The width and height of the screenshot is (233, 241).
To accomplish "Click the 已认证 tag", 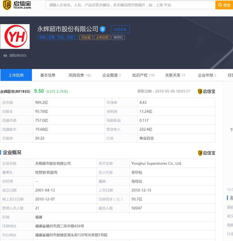I will point(86,37).
